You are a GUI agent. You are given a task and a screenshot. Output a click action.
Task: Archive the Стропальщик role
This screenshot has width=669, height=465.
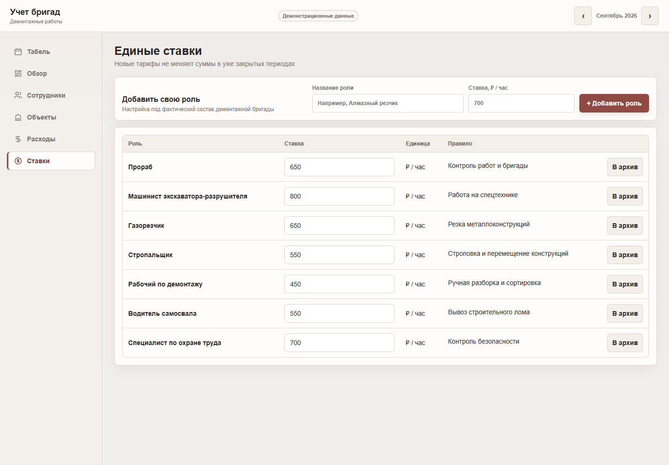[x=625, y=255]
